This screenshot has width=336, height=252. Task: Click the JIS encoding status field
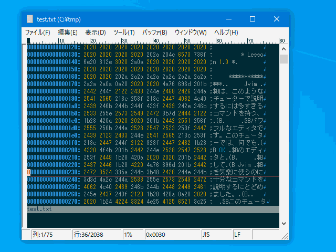click(216, 235)
